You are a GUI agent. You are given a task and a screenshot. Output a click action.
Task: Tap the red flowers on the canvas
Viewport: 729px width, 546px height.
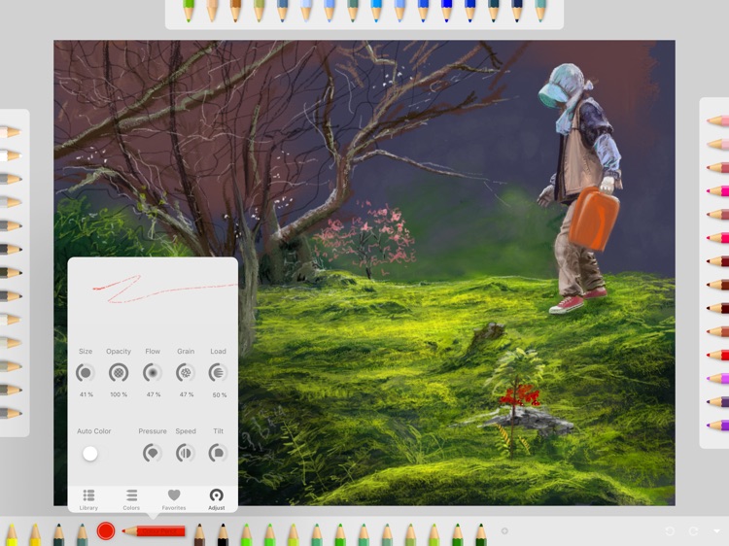[x=520, y=395]
